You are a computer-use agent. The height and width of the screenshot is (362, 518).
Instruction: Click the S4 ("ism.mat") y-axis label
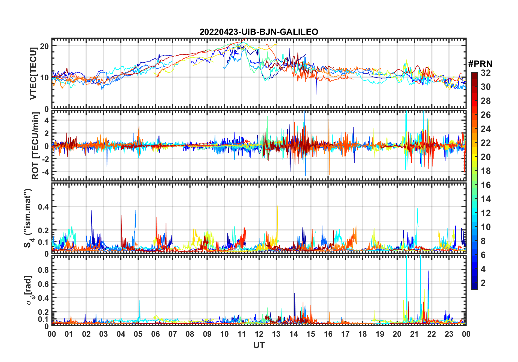tap(28, 218)
